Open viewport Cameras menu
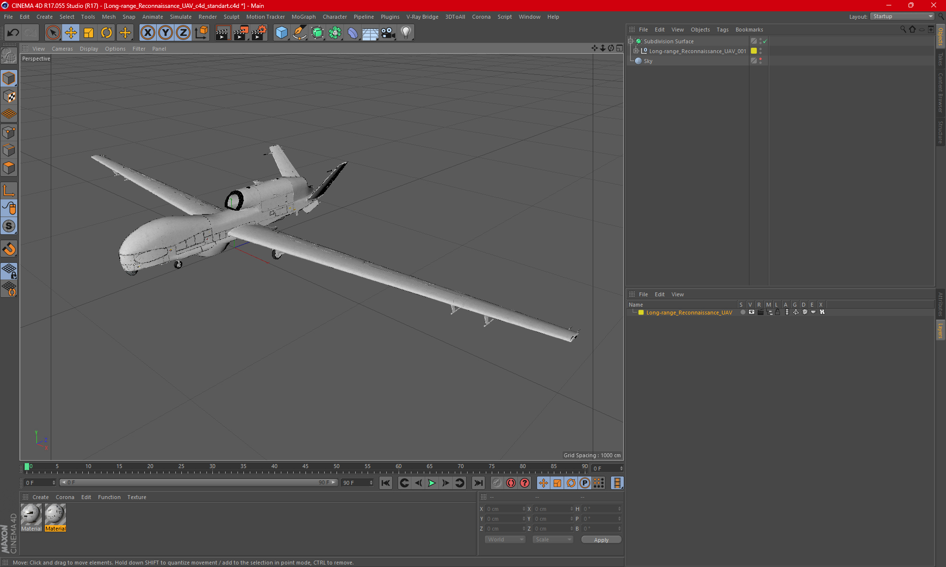Image resolution: width=946 pixels, height=567 pixels. (62, 49)
